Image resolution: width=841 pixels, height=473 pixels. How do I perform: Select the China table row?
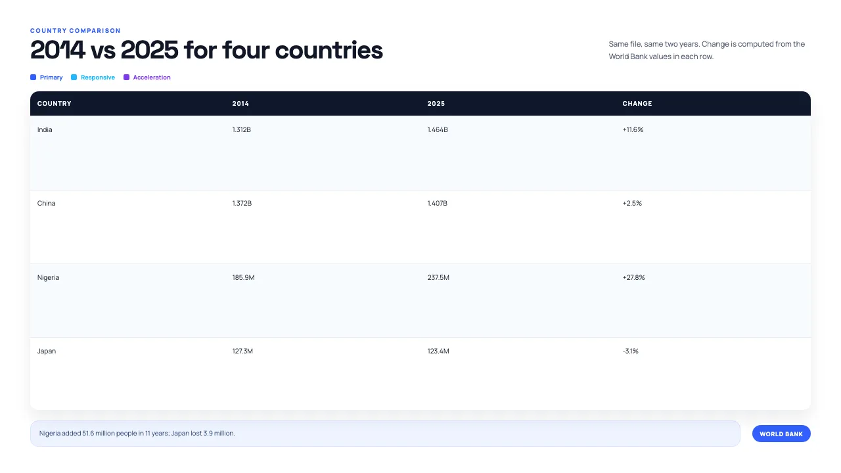[x=420, y=227]
